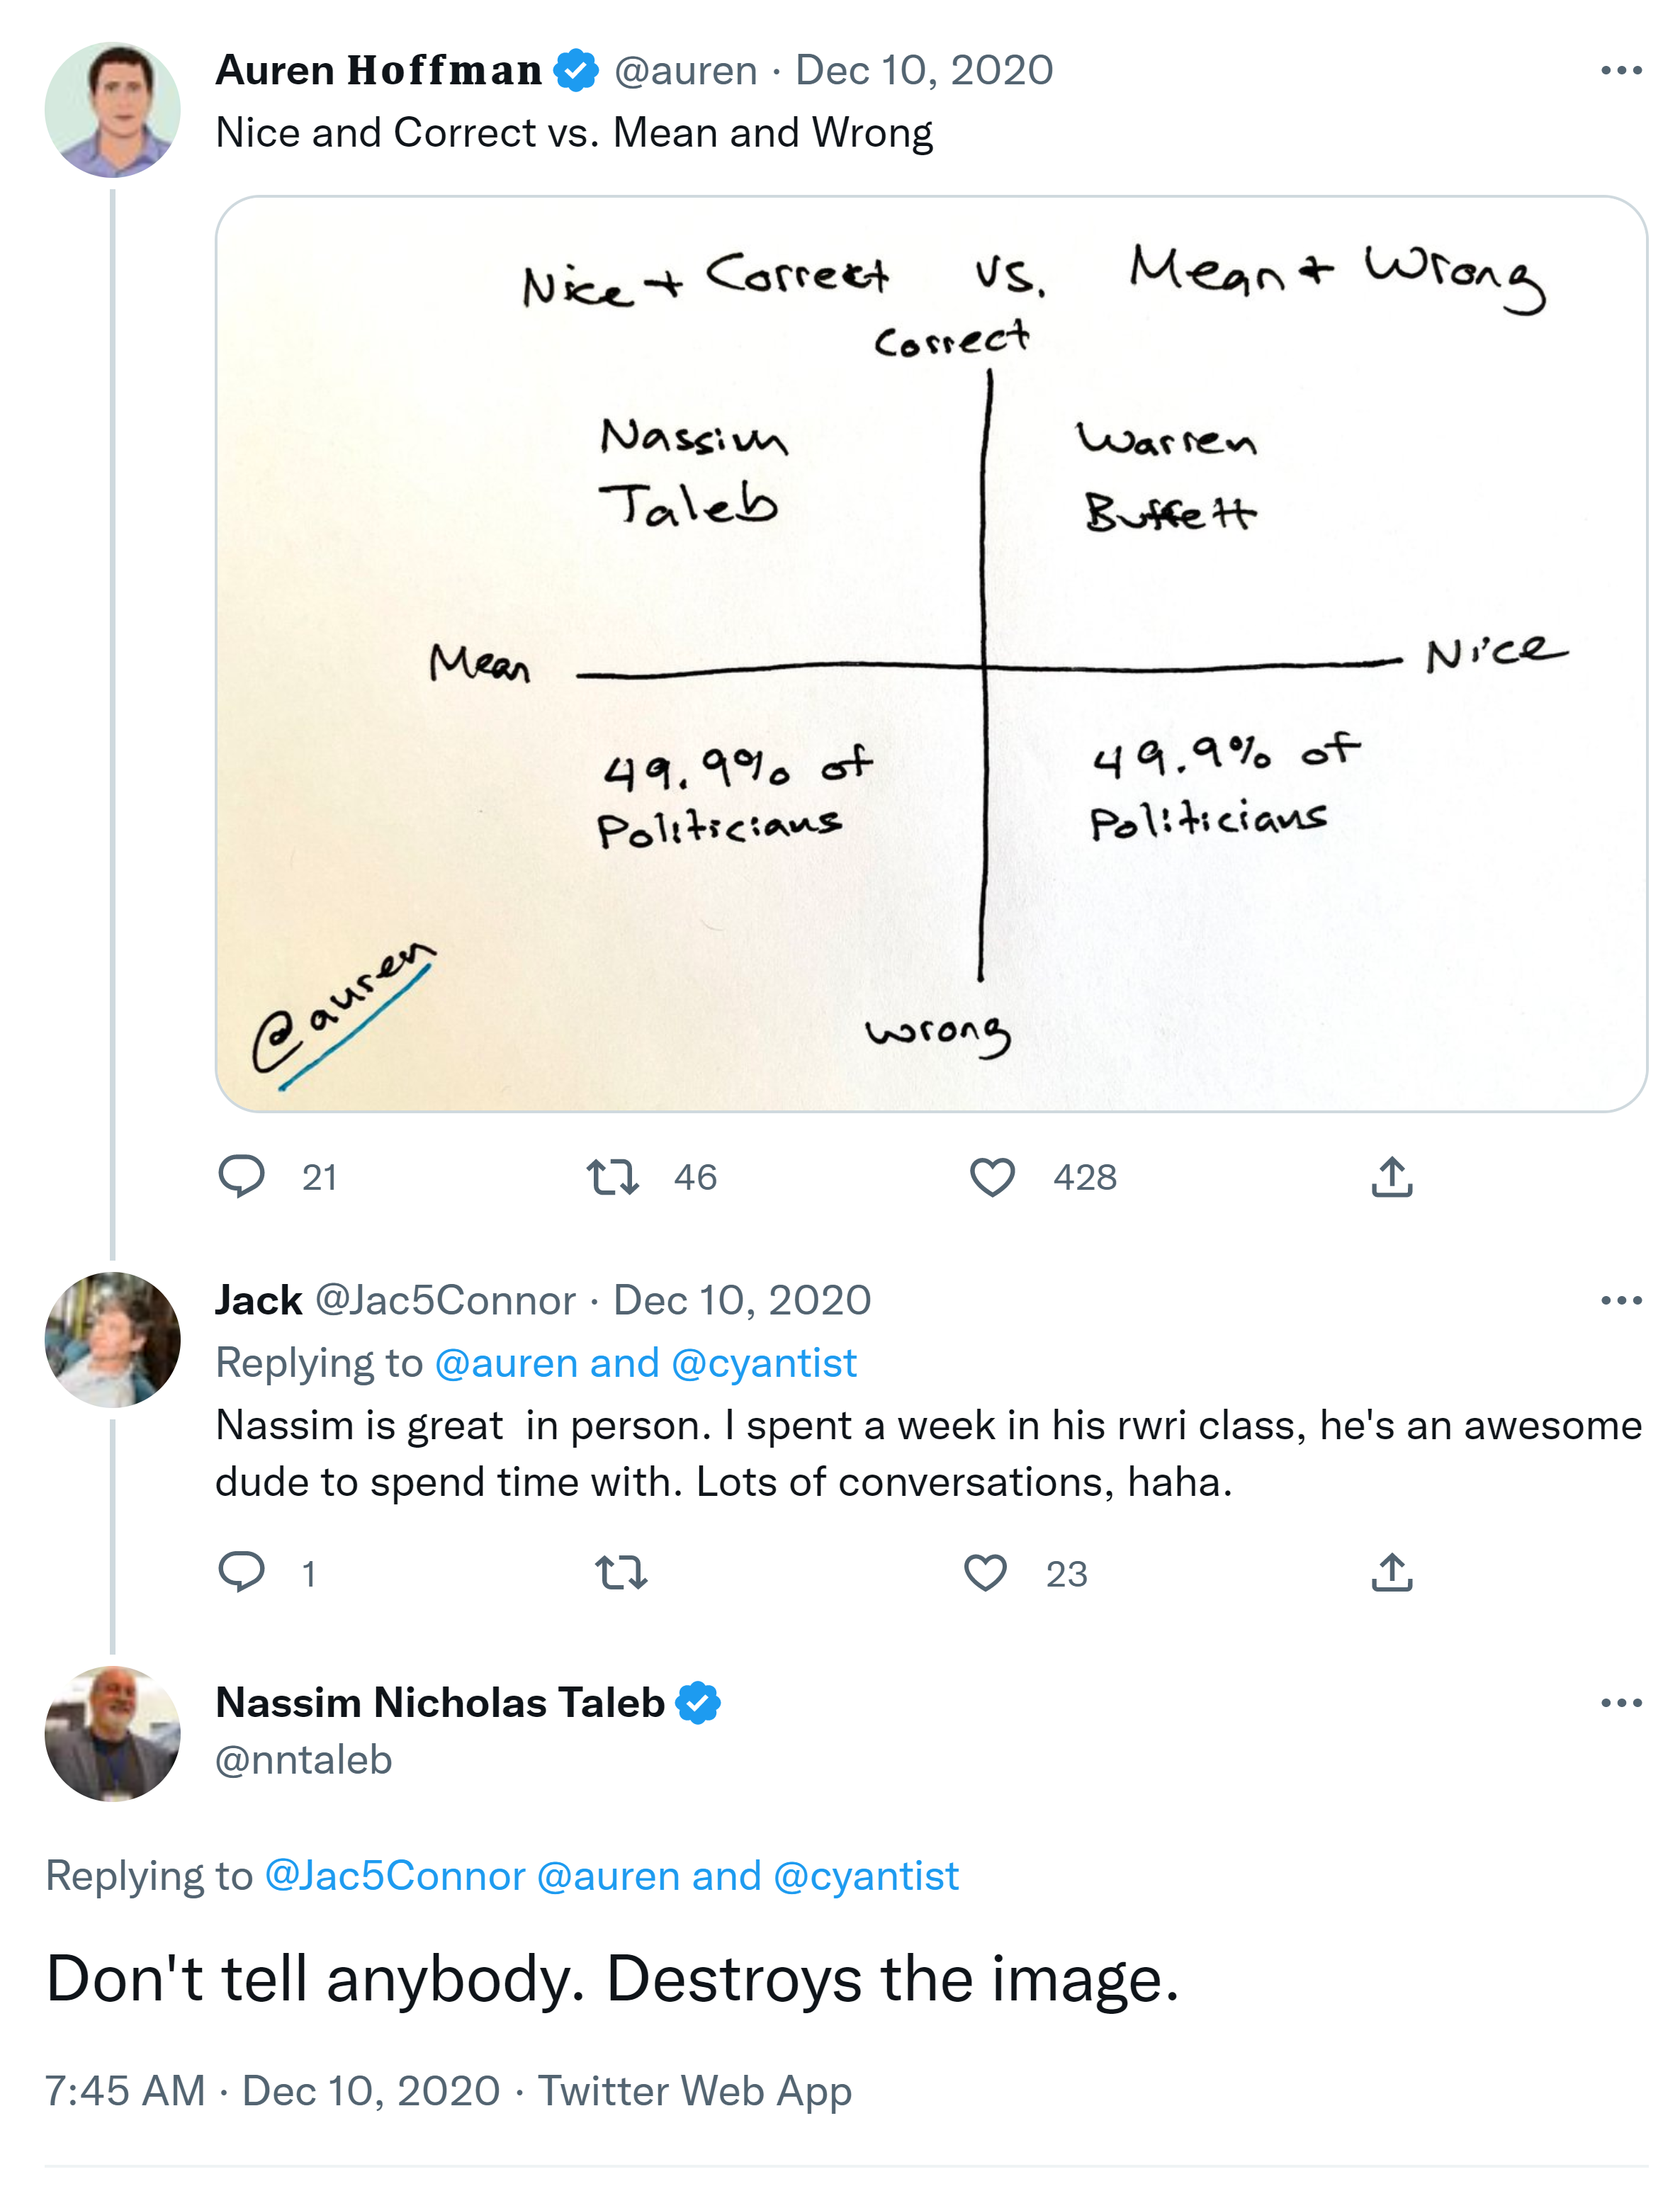1680x2196 pixels.
Task: Share Jack's reply tweet
Action: click(1391, 1572)
